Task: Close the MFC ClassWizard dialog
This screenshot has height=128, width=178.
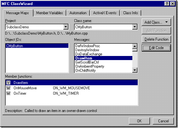Action: 173,4
